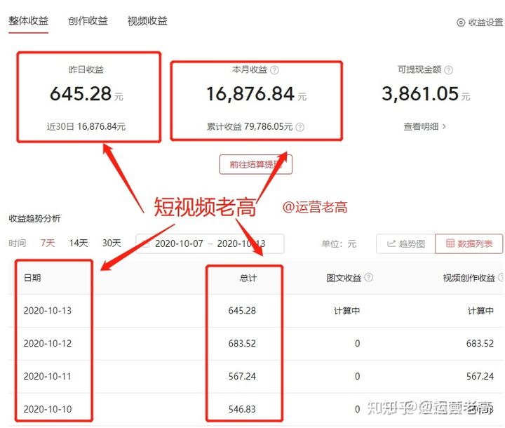Expand 查看明细 withdrawal details
Image resolution: width=505 pixels, height=428 pixels.
[x=425, y=127]
